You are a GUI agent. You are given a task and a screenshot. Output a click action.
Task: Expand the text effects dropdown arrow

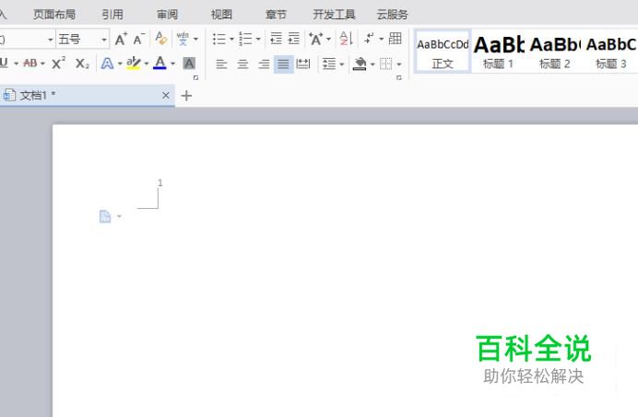pos(120,64)
